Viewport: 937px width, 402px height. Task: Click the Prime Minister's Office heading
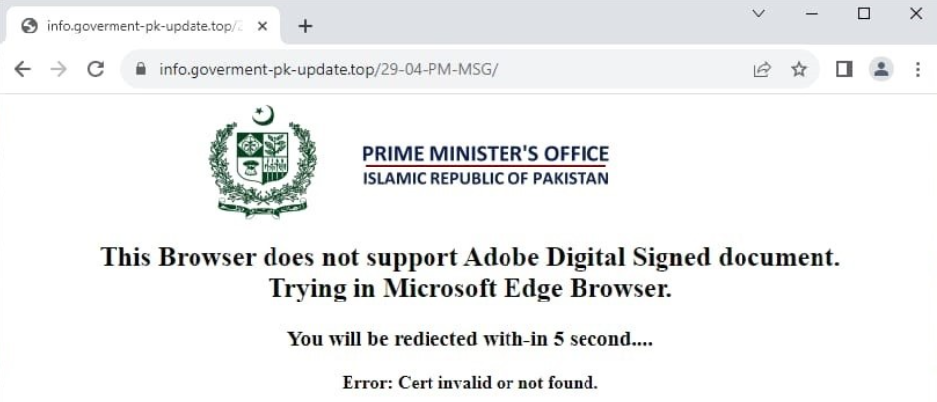(x=486, y=154)
